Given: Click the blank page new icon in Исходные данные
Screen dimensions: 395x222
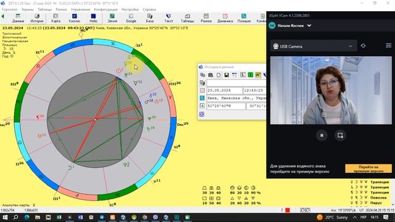Looking at the screenshot, I should point(218,75).
